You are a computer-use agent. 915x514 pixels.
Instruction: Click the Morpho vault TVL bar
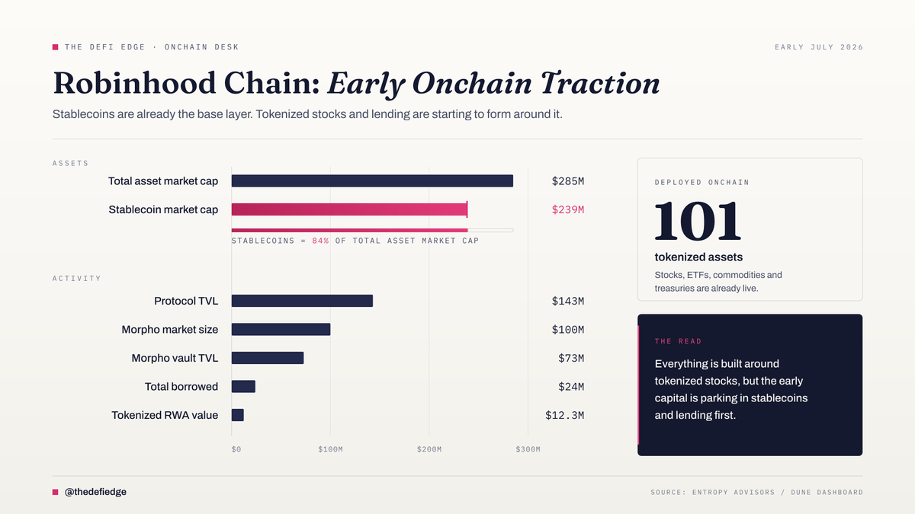268,358
